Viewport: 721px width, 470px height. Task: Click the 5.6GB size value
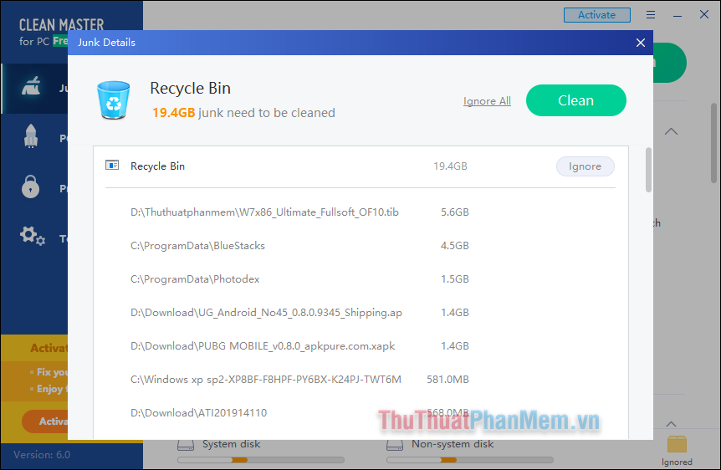pyautogui.click(x=455, y=212)
